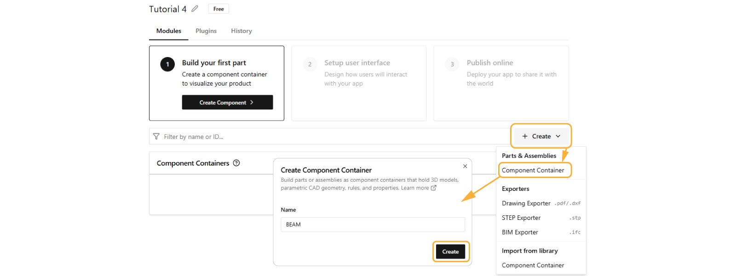Switch to the Plugins tab
The image size is (736, 276).
click(206, 31)
